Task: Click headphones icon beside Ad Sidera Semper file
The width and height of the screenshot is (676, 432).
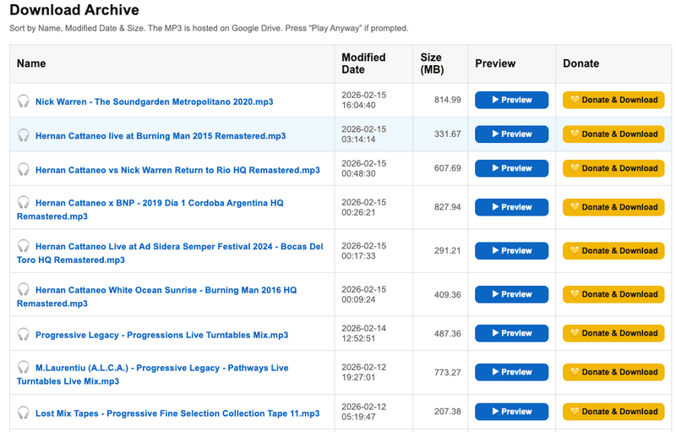Action: pyautogui.click(x=24, y=247)
